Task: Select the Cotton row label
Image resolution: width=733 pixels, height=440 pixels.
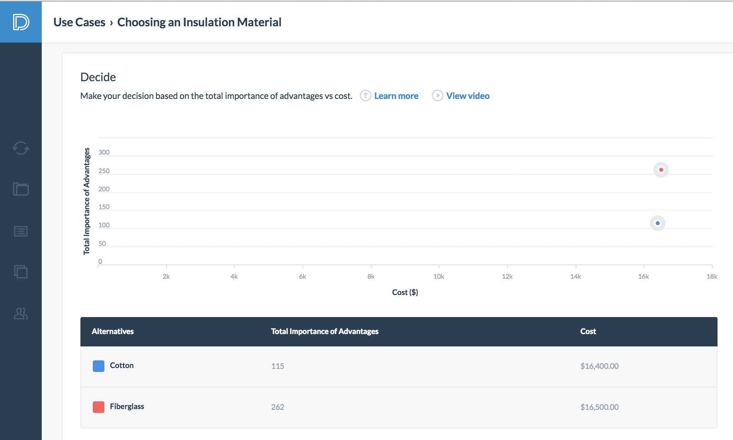Action: point(122,365)
